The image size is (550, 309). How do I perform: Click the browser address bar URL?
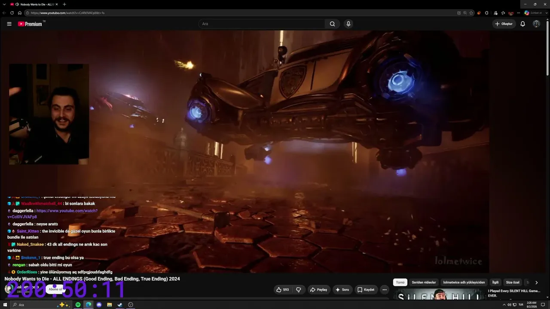pyautogui.click(x=67, y=13)
